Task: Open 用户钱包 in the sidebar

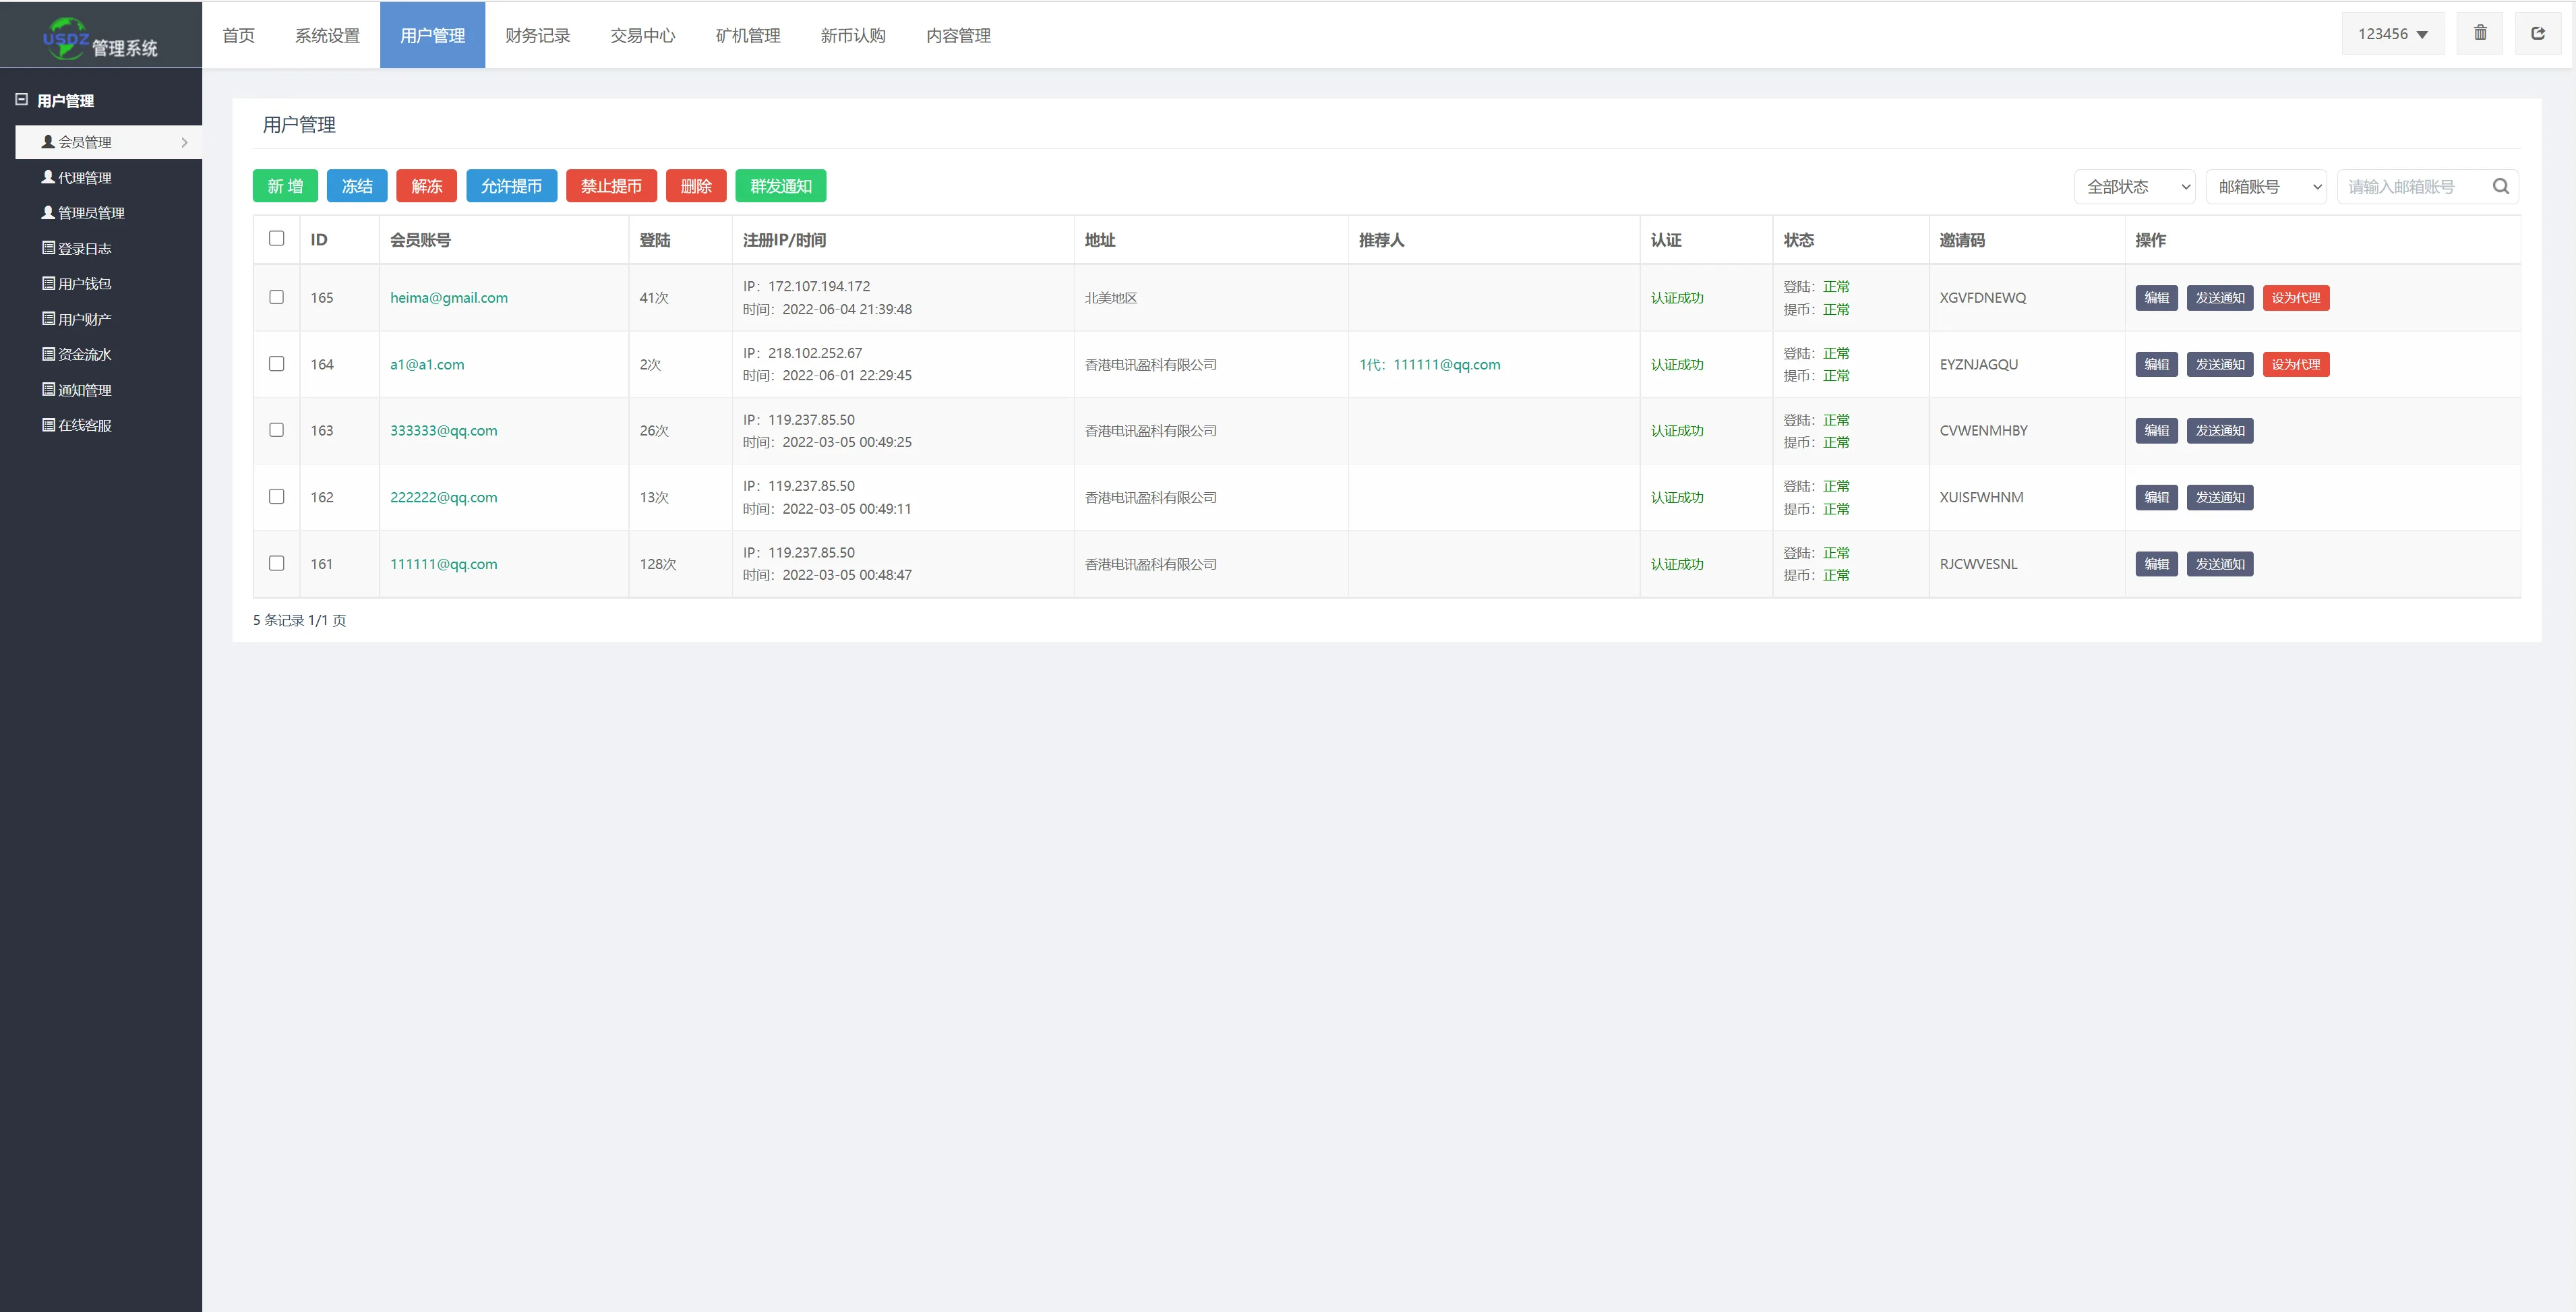Action: [84, 284]
